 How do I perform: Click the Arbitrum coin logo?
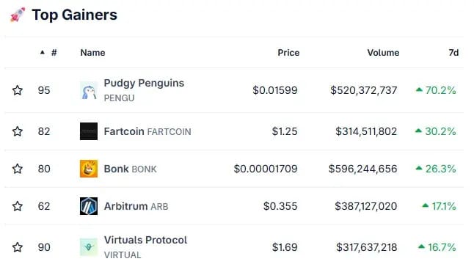pyautogui.click(x=89, y=206)
